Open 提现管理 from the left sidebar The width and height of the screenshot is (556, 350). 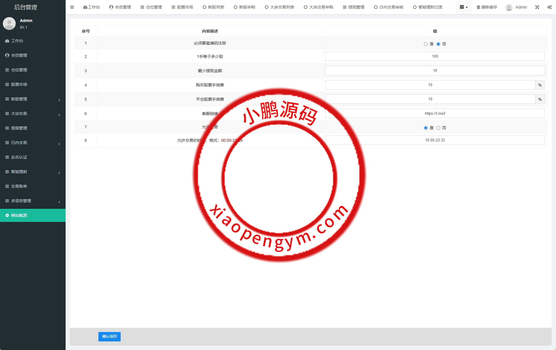pos(19,128)
